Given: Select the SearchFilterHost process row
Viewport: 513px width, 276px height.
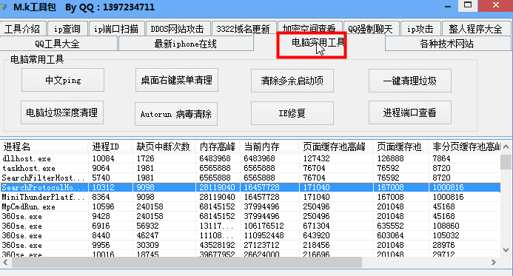Looking at the screenshot, I should [x=250, y=178].
